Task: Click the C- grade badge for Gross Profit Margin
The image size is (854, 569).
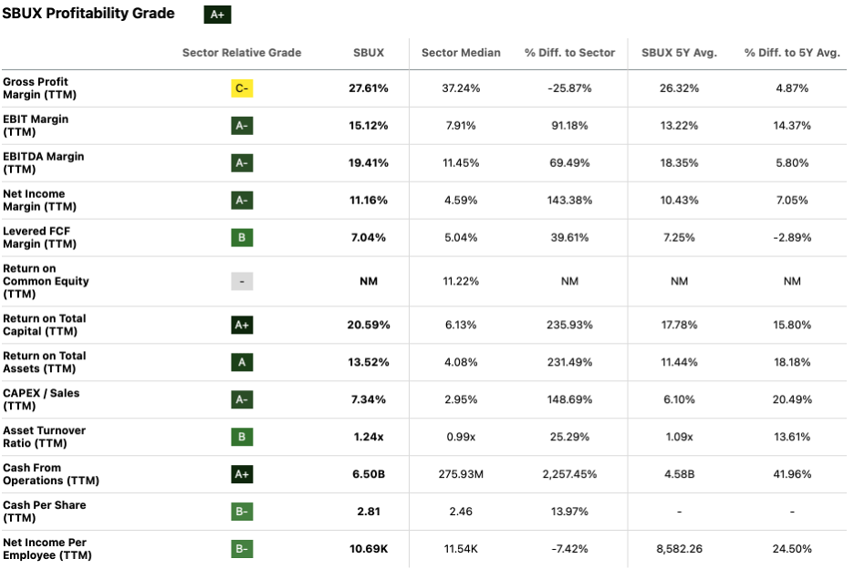Action: click(x=242, y=88)
